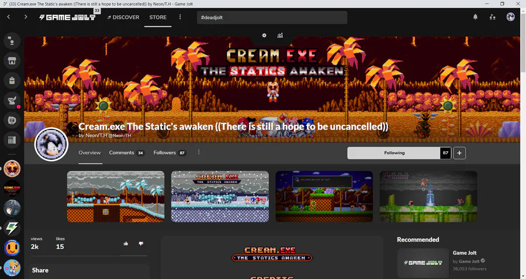The width and height of the screenshot is (526, 279).
Task: Click the #deadjolt search field
Action: 272,18
